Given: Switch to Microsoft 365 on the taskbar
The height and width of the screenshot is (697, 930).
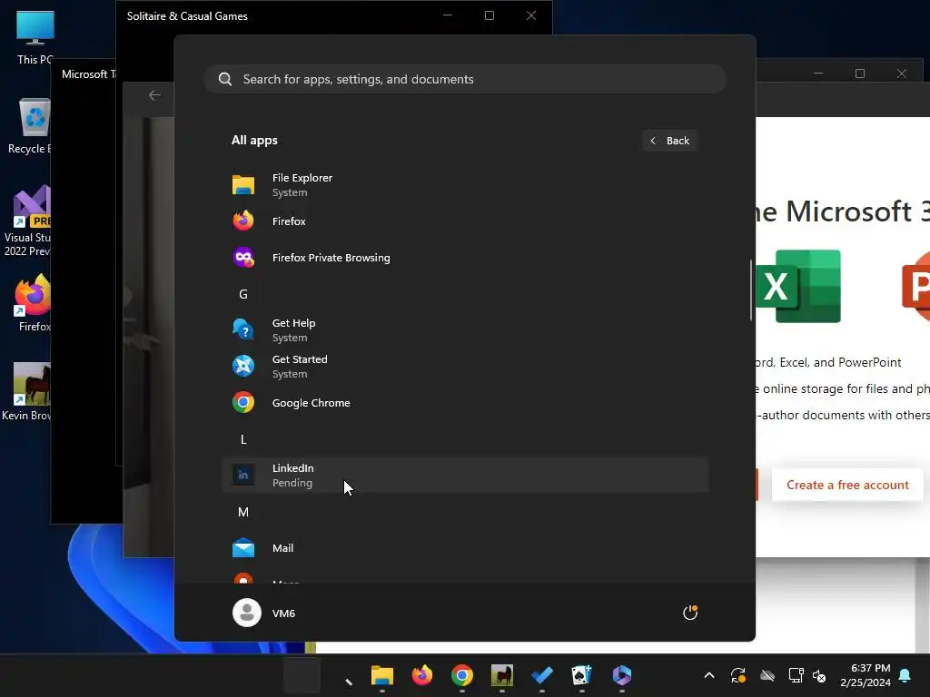Looking at the screenshot, I should pos(621,675).
